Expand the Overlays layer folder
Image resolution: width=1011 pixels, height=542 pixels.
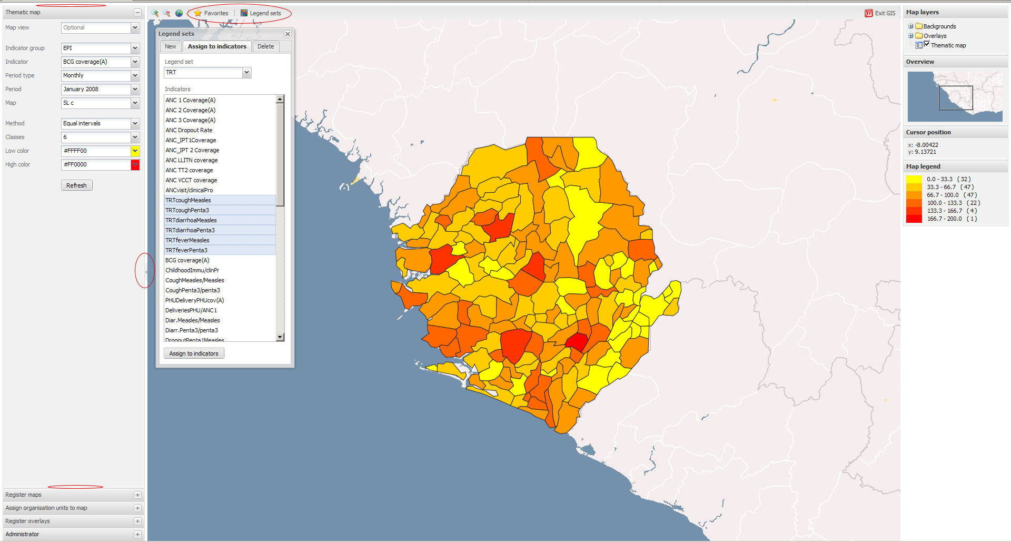coord(910,36)
